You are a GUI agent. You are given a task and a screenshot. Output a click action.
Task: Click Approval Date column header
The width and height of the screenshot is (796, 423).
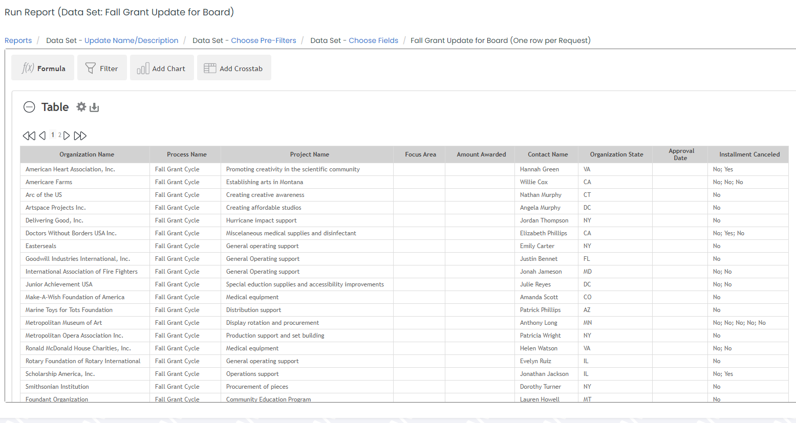681,154
